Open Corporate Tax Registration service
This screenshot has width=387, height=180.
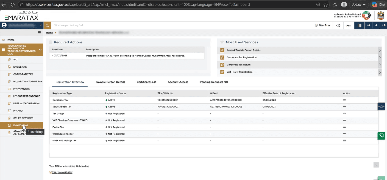242,58
